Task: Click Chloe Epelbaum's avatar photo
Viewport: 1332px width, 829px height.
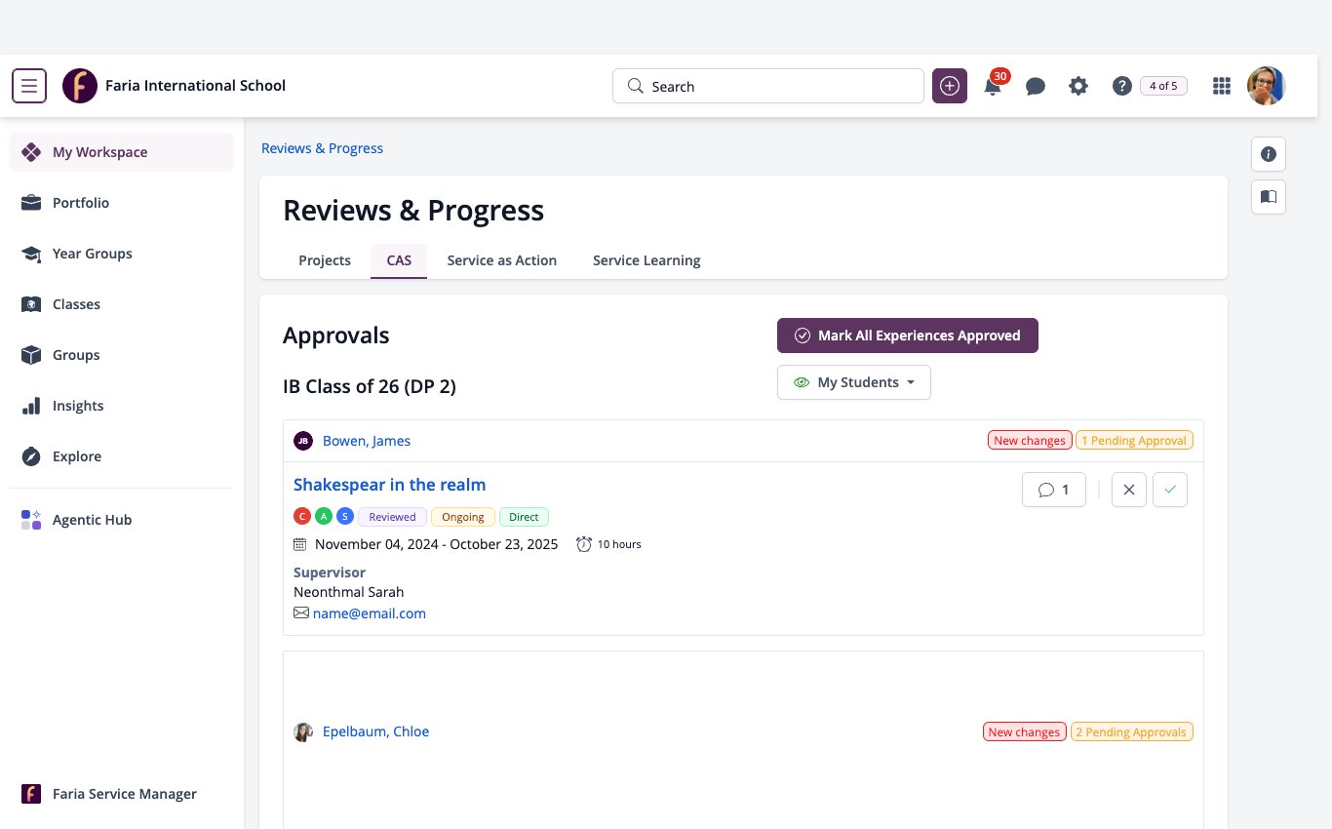Action: click(303, 731)
